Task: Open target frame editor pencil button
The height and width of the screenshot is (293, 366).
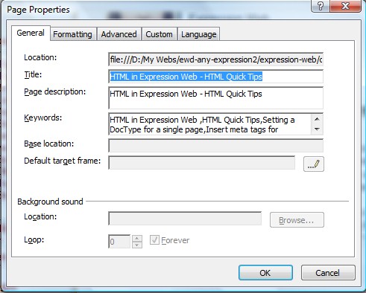Action: click(314, 164)
